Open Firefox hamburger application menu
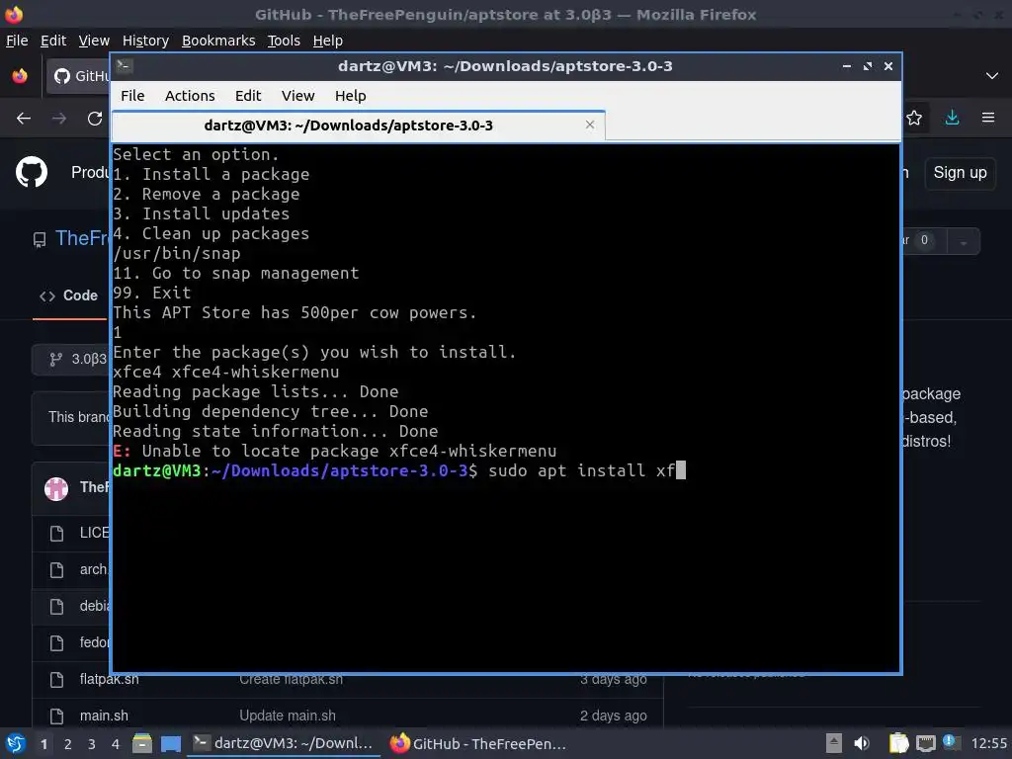Screen dimensions: 1012x759 pyautogui.click(x=988, y=118)
